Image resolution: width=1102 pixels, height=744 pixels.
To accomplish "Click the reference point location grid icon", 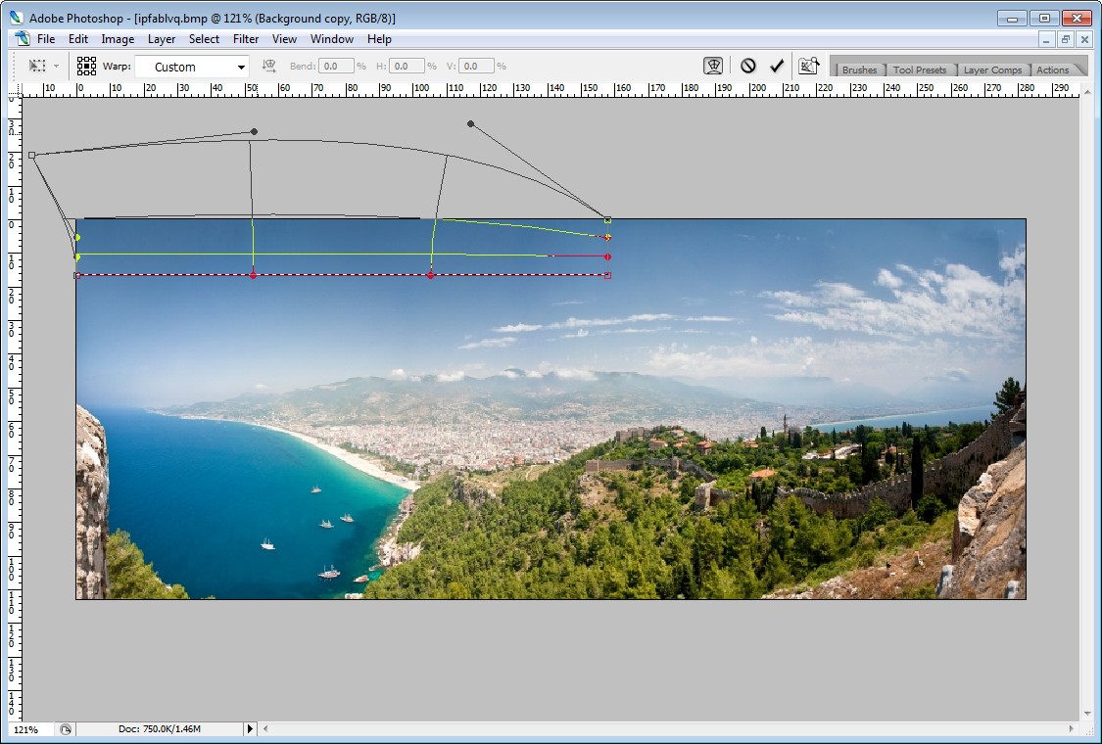I will (86, 66).
